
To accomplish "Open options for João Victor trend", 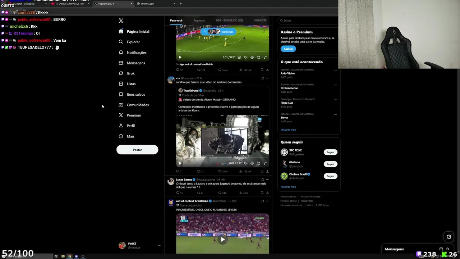I will coord(336,70).
